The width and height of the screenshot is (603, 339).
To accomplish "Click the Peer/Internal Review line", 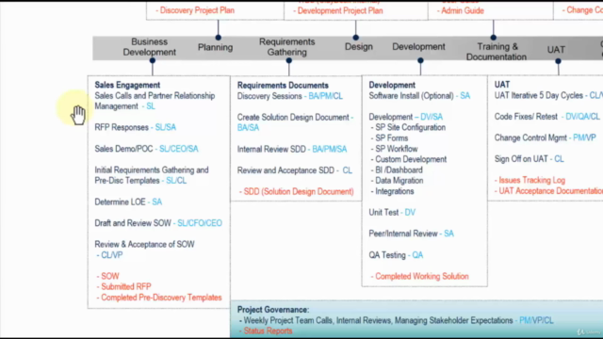I will 411,234.
